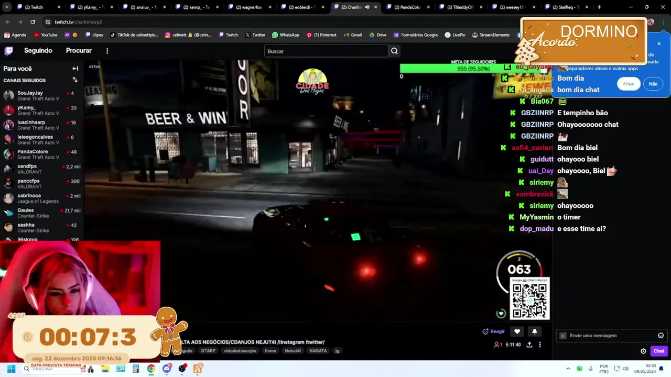Click the cidadedosanjos tag
Viewport: 671px width, 377px height.
[x=240, y=351]
